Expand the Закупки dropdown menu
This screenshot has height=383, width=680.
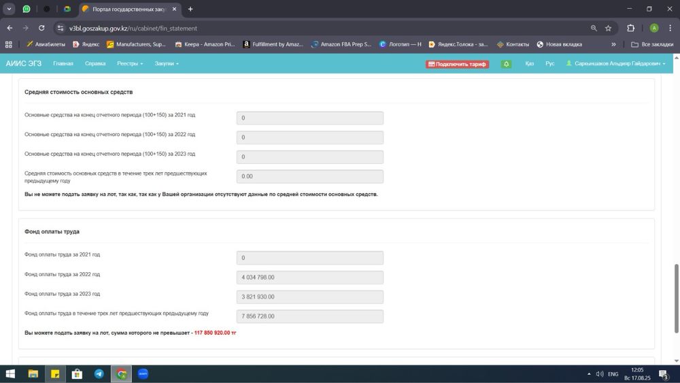pyautogui.click(x=167, y=64)
